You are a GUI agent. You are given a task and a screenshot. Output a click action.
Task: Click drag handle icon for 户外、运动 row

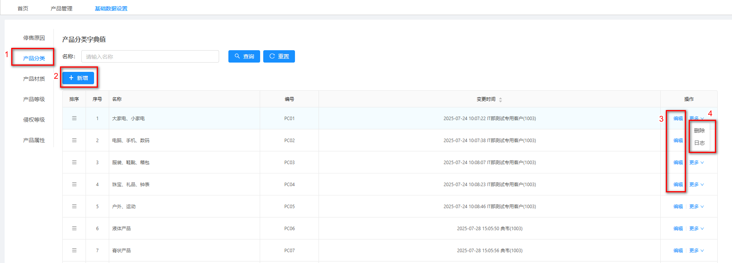[x=74, y=206]
